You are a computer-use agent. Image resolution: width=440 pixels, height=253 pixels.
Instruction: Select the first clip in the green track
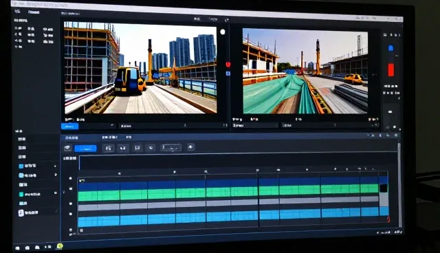click(99, 195)
